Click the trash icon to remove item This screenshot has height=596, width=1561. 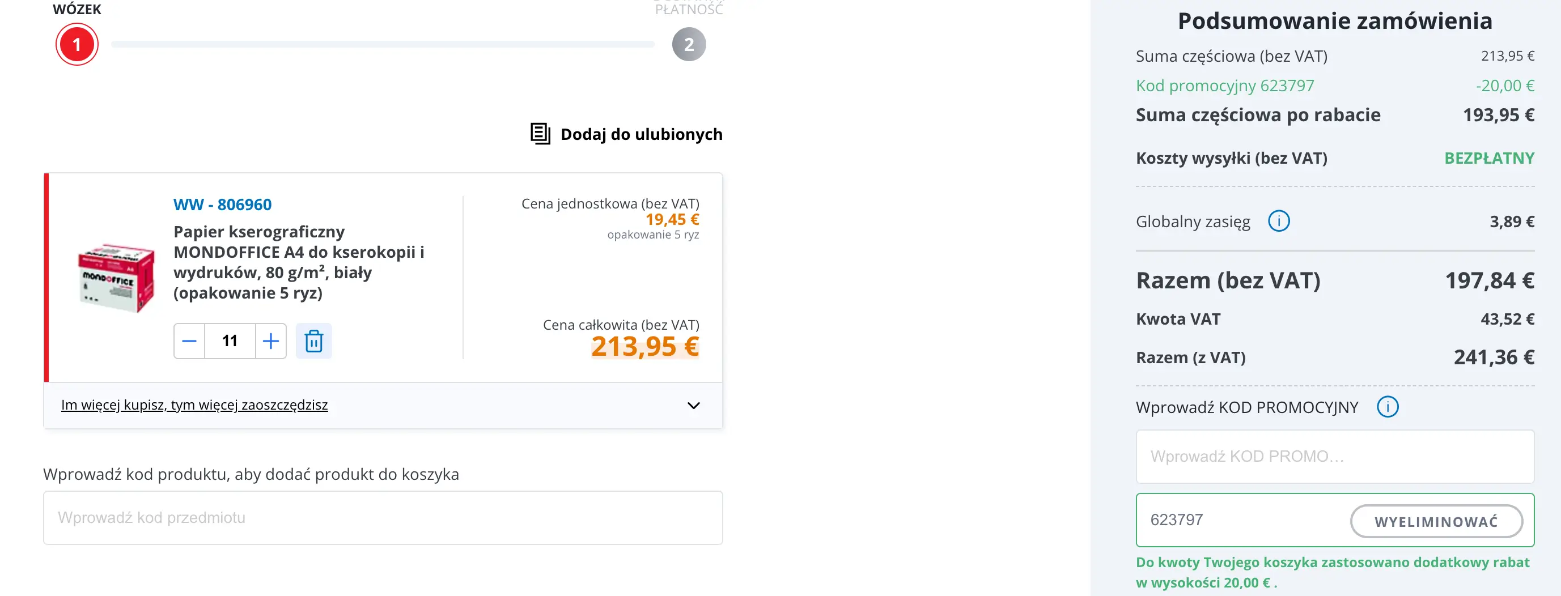pyautogui.click(x=313, y=341)
